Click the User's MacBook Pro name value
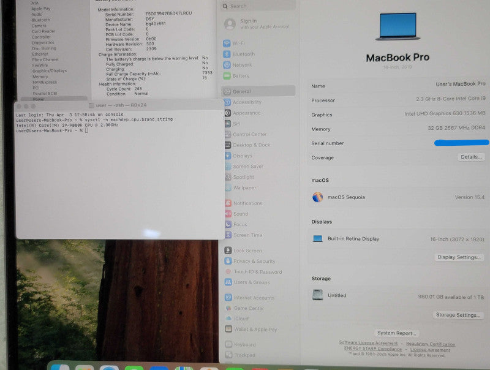The image size is (490, 370). click(461, 84)
